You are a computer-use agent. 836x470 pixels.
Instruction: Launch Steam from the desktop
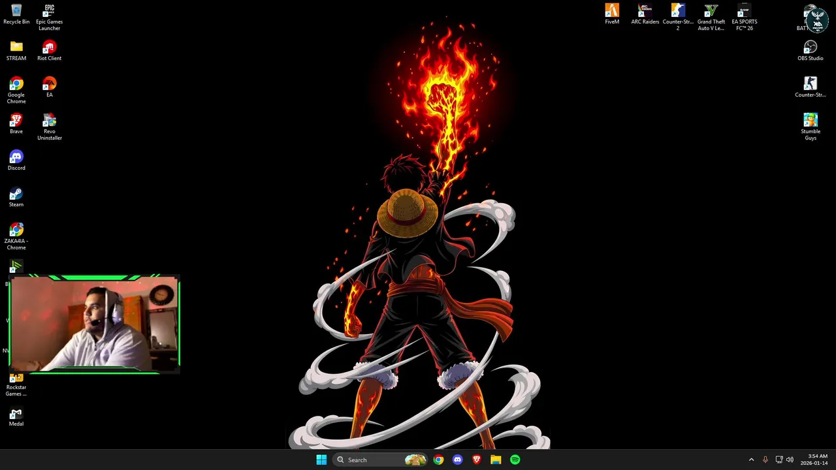click(16, 197)
